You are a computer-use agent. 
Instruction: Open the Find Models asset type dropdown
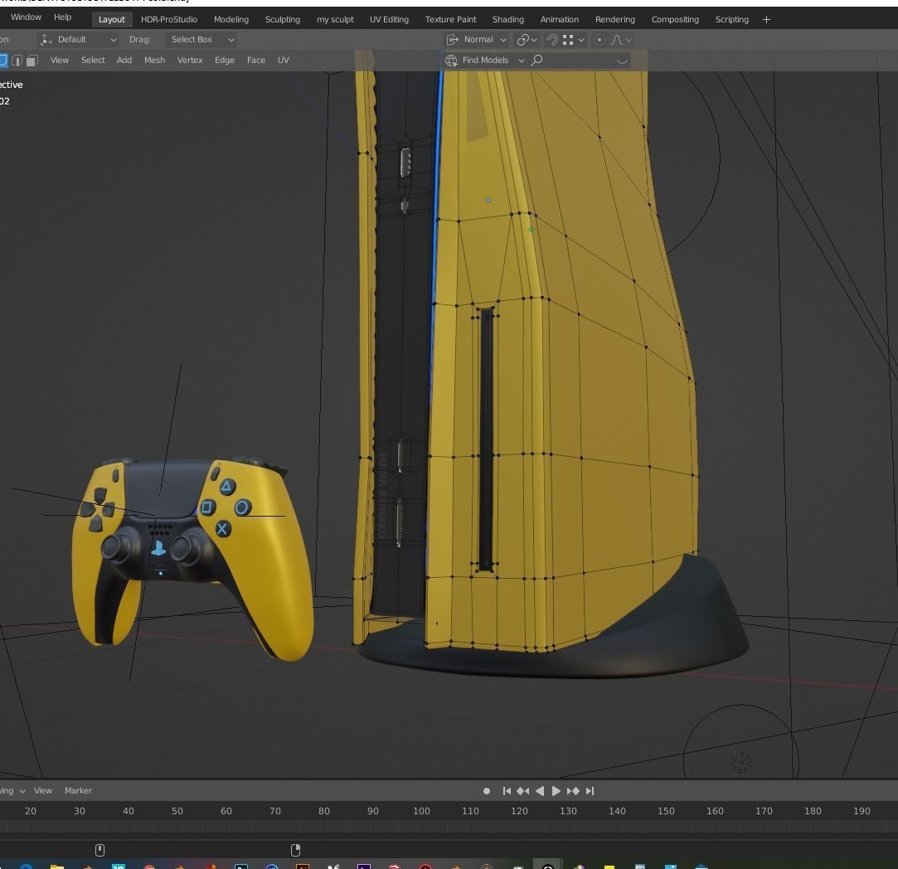[x=485, y=61]
